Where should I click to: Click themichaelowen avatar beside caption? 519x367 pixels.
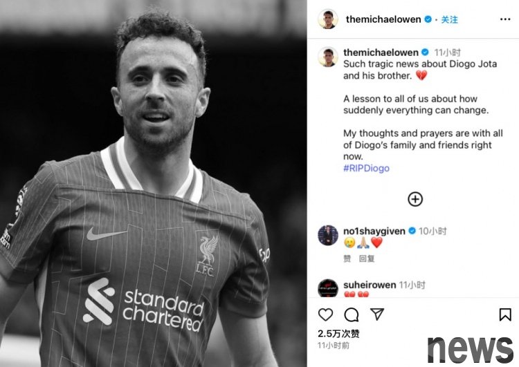pos(328,57)
